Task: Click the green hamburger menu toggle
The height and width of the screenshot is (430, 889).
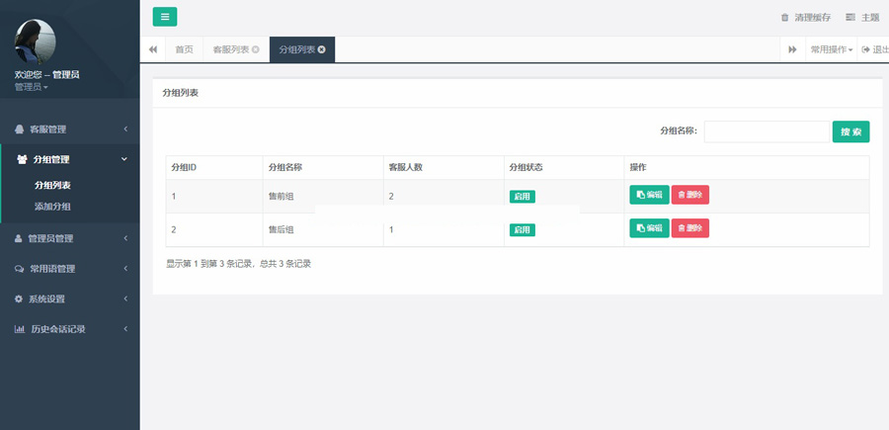Action: [165, 17]
